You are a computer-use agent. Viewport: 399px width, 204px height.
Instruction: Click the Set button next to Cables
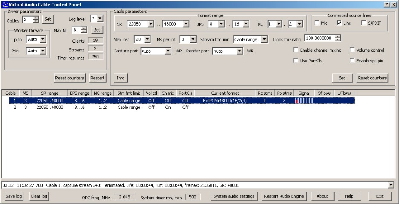48,19
